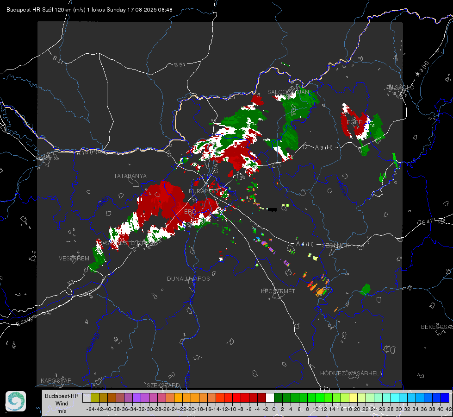
Task: Click the KAPOSVÁR city label
Action: coord(56,380)
